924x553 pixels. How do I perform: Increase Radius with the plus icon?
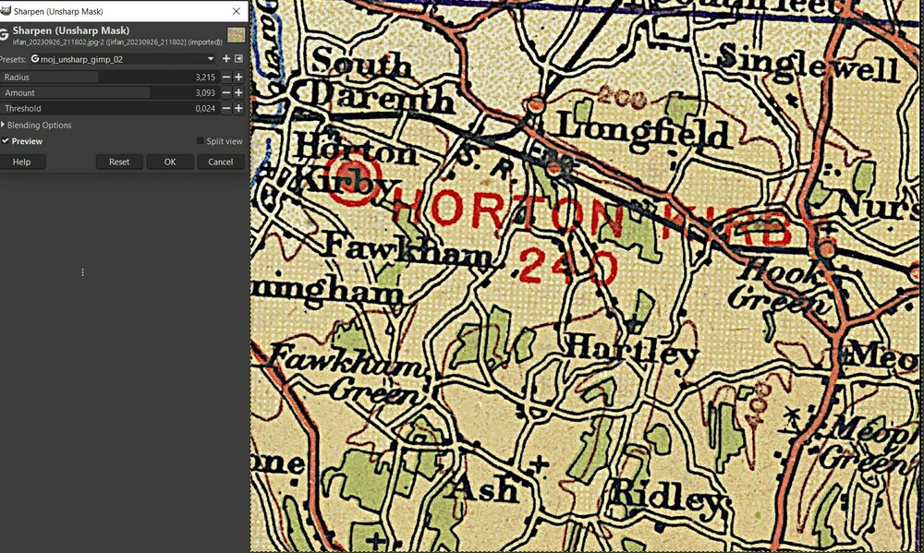coord(238,78)
